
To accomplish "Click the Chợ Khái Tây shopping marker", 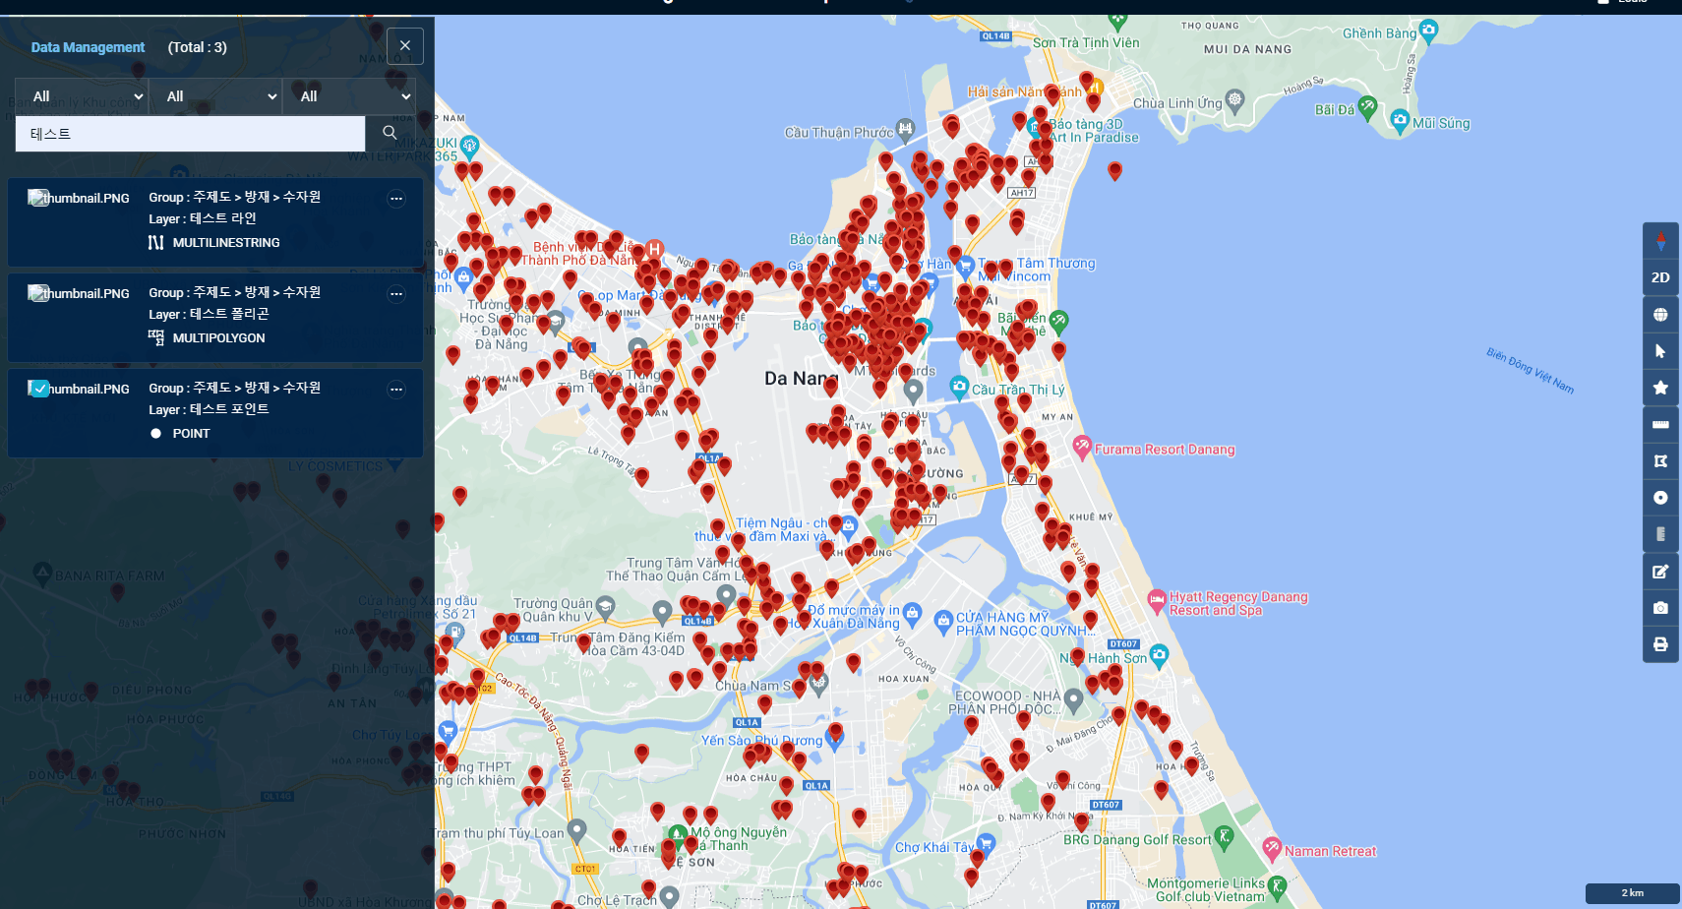I will [x=986, y=844].
